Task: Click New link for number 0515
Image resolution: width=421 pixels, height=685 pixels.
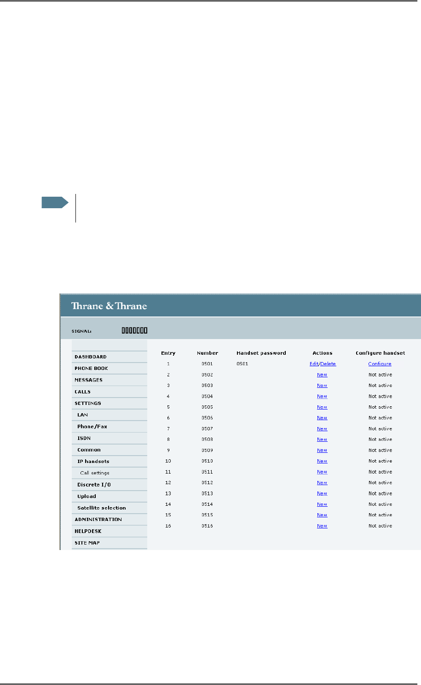Action: click(x=322, y=515)
